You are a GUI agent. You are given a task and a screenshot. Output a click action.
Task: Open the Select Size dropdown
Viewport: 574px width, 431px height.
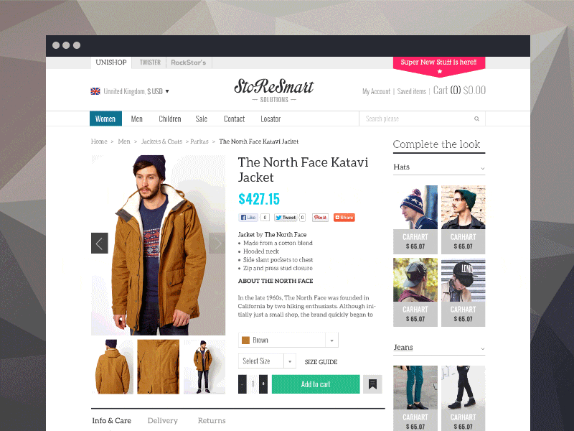pyautogui.click(x=267, y=361)
